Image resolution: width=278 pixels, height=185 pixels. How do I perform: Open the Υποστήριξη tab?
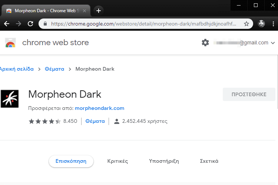click(164, 161)
